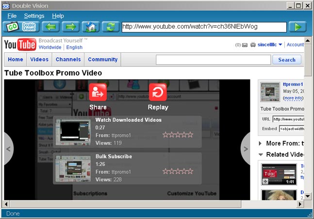Open the uploader's video thumbnail in sidebar
The height and width of the screenshot is (219, 314).
(x=270, y=92)
